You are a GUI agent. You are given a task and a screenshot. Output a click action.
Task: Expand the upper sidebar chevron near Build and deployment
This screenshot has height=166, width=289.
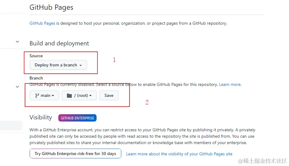[17, 42]
